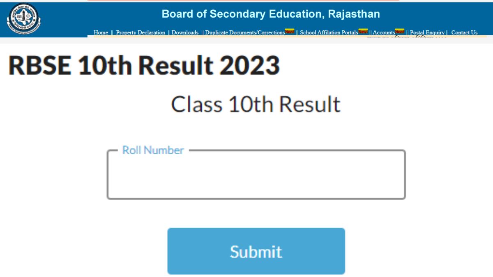Open the School Affilation Portals link

pyautogui.click(x=328, y=32)
